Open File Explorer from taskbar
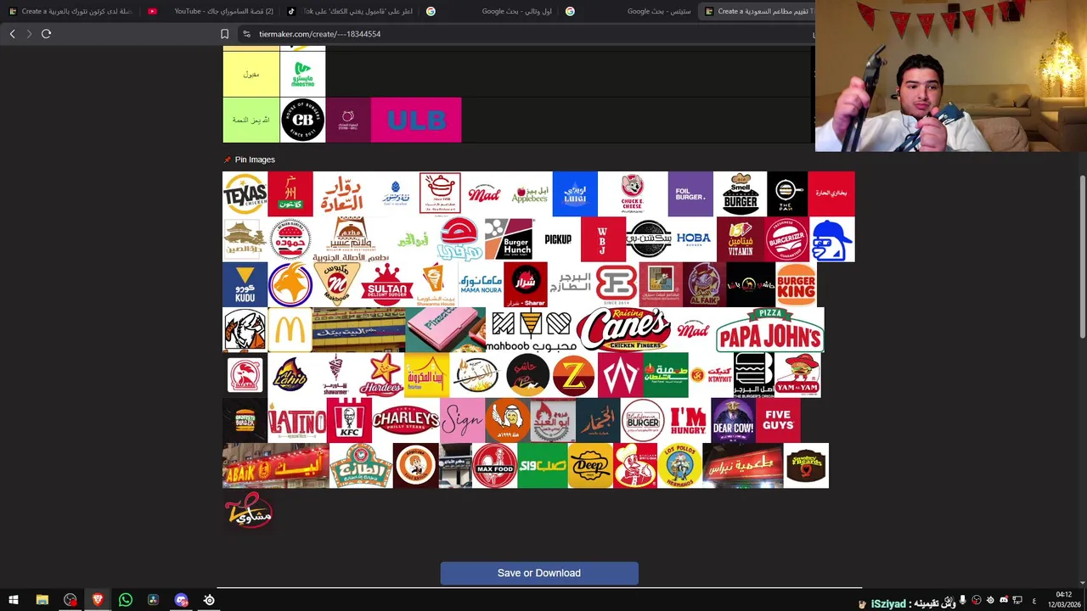This screenshot has height=611, width=1087. pos(42,600)
